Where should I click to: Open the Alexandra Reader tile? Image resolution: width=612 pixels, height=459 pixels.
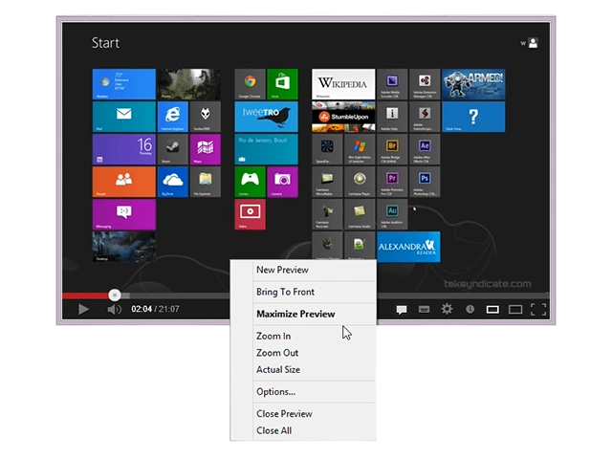pos(408,247)
